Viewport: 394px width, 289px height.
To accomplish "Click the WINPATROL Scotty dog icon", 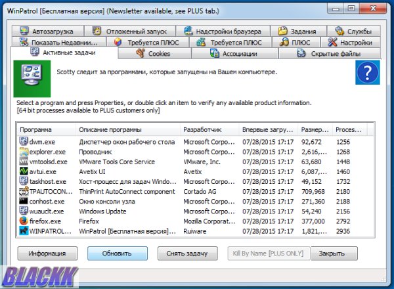I will 24,231.
